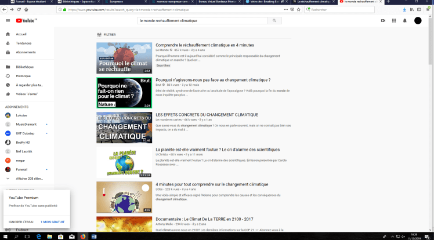The width and height of the screenshot is (434, 240).
Task: Click the Firefox icon in taskbar
Action: click(82, 237)
